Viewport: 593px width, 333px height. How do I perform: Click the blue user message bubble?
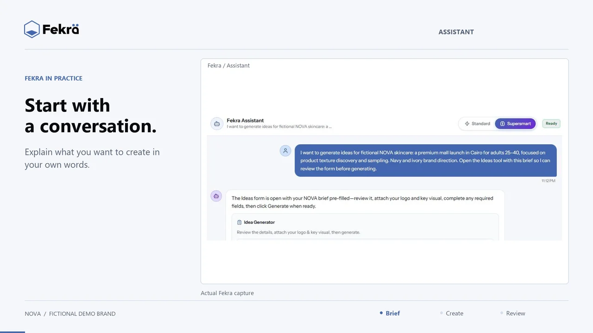pos(426,160)
